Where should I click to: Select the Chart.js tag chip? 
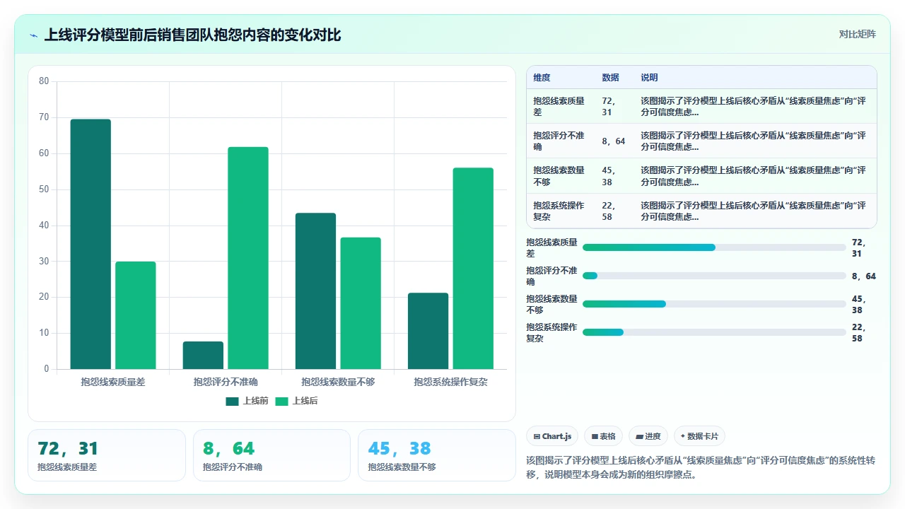pyautogui.click(x=552, y=436)
